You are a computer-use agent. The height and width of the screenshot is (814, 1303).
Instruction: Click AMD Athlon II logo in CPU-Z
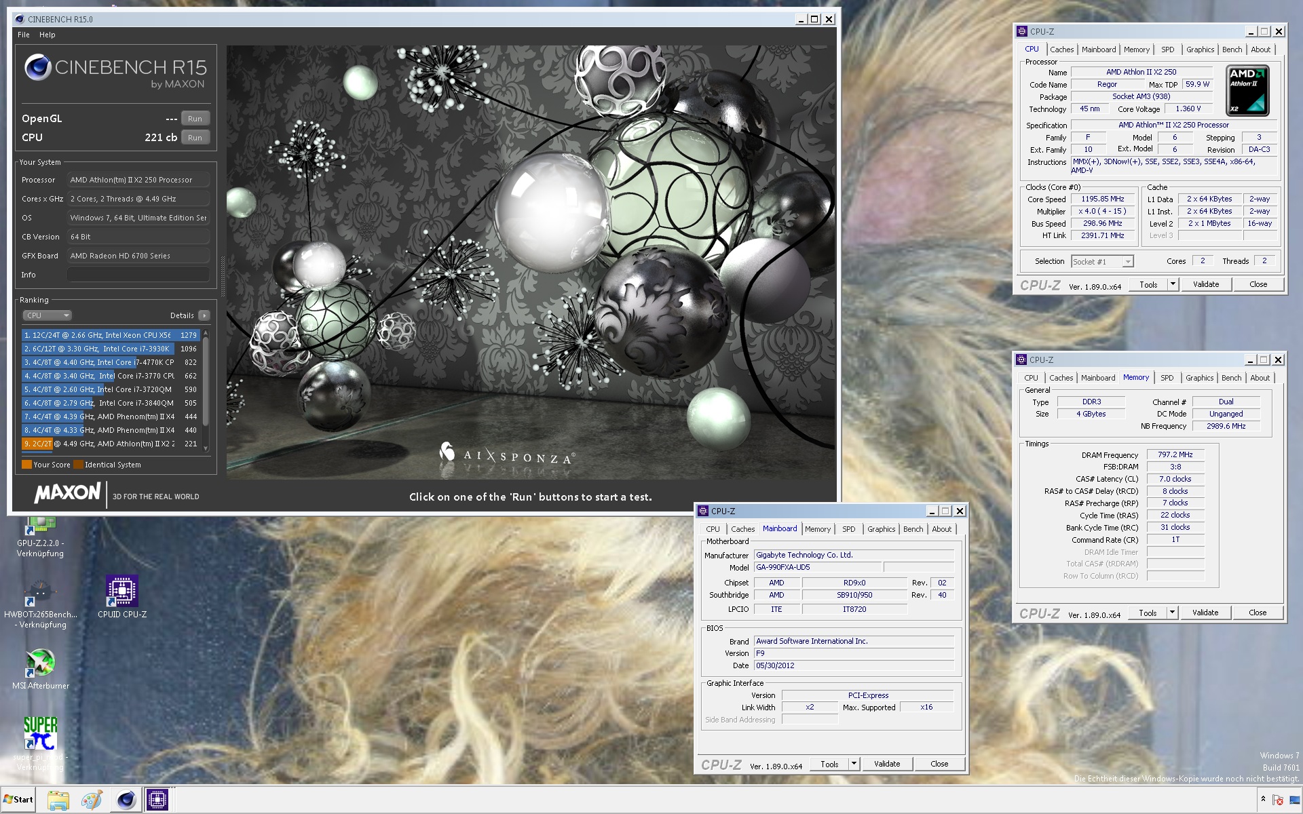click(1247, 90)
